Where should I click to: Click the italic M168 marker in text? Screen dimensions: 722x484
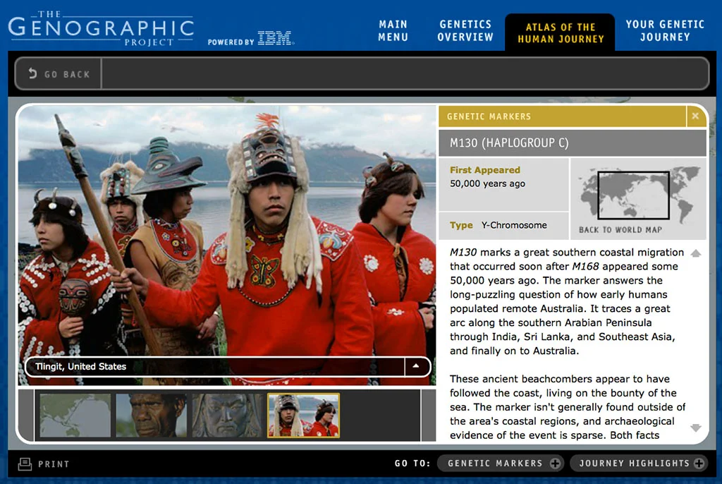pos(585,267)
